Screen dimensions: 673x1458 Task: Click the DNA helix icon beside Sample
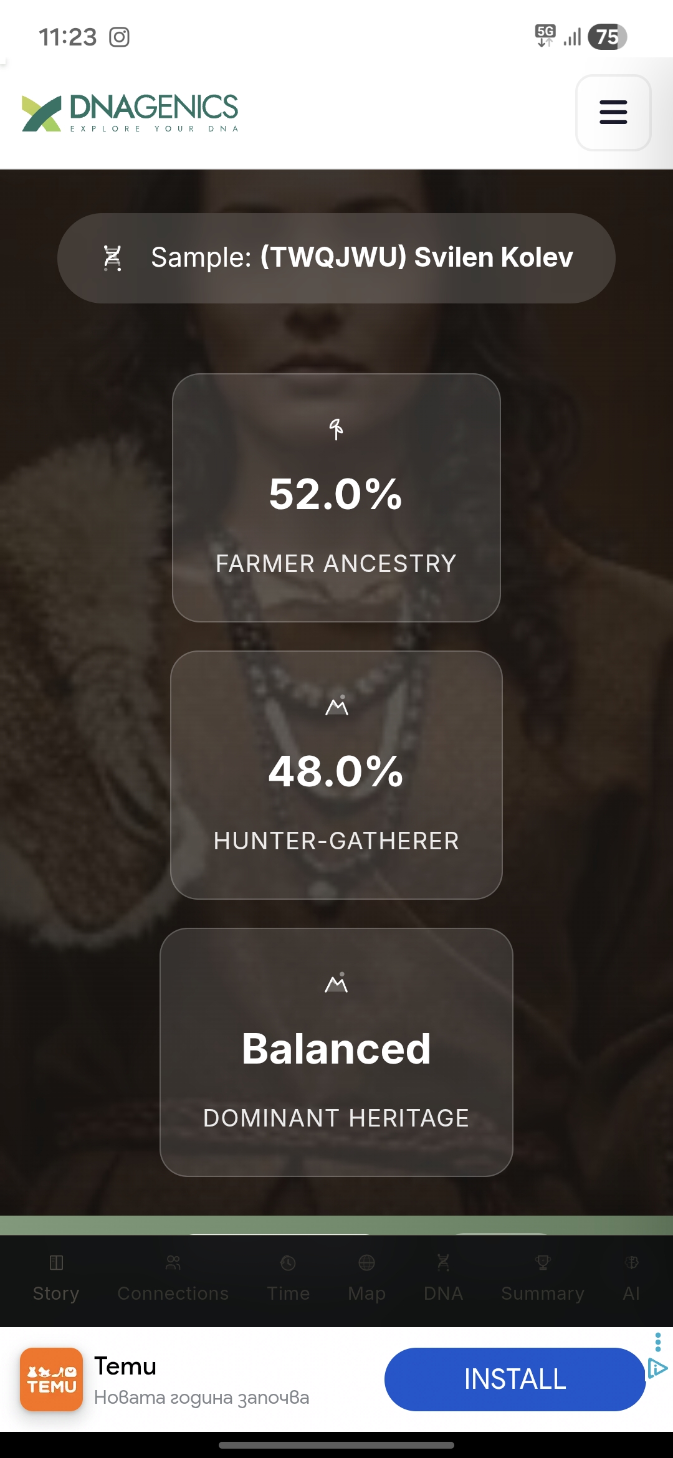pyautogui.click(x=112, y=258)
